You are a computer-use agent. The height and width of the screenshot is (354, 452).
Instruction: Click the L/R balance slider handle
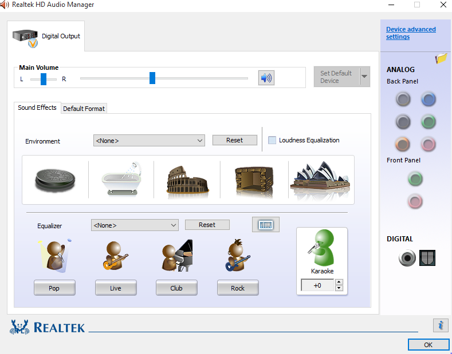click(x=44, y=79)
